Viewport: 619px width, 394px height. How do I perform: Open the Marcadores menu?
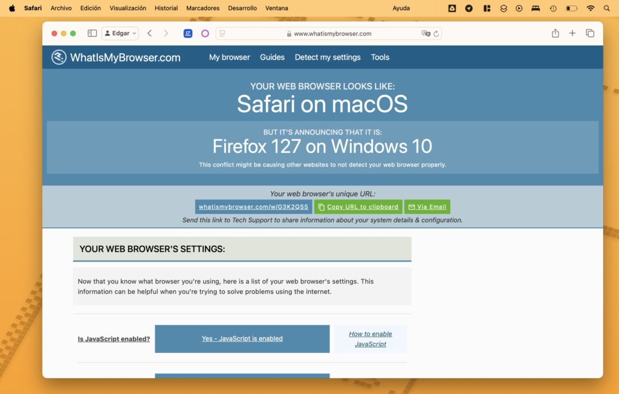click(x=203, y=8)
